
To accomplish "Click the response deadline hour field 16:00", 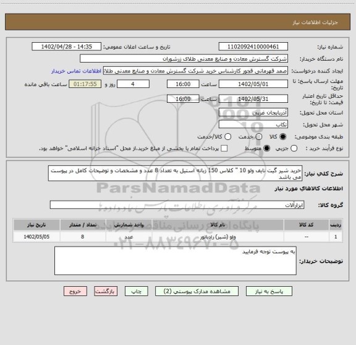I will click(x=183, y=84).
